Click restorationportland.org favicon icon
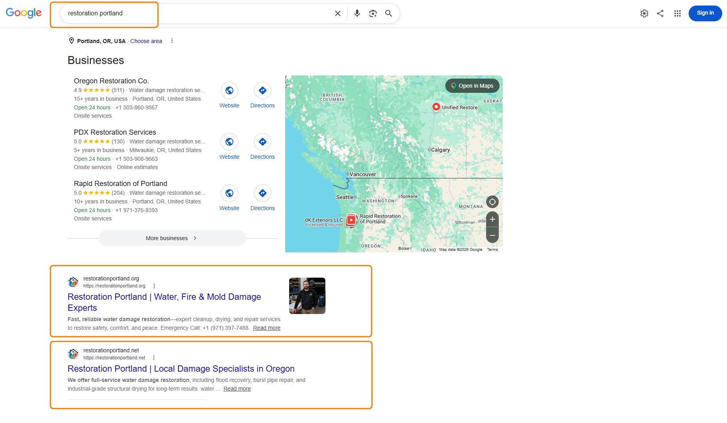This screenshot has width=727, height=423. [x=73, y=282]
